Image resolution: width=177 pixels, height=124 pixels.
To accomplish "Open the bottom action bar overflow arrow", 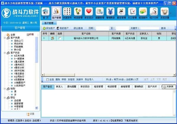I will [42, 81].
